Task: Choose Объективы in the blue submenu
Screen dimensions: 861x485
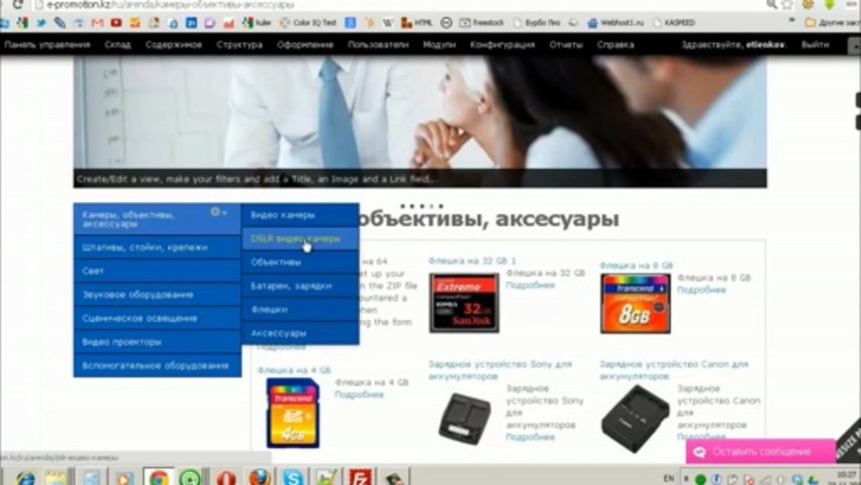Action: pos(300,262)
